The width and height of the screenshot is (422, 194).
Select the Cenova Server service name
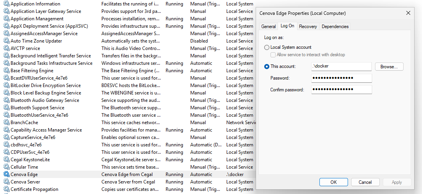pos(25,182)
